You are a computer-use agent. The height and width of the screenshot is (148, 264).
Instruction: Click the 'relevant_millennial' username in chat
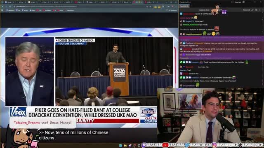pyautogui.click(x=190, y=25)
